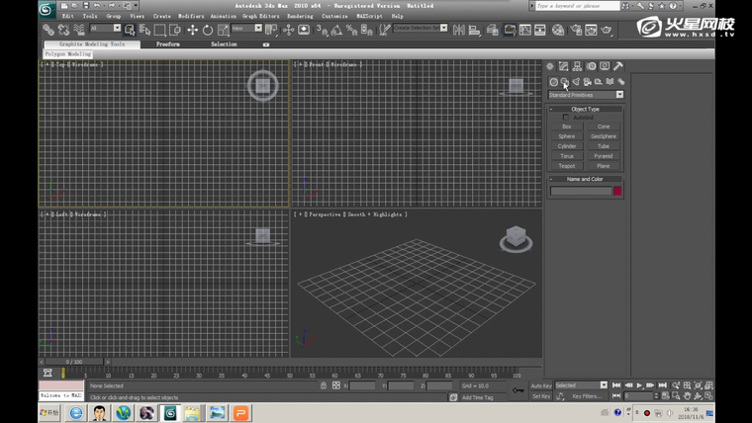
Task: Select the Lights category icon
Action: pyautogui.click(x=576, y=82)
